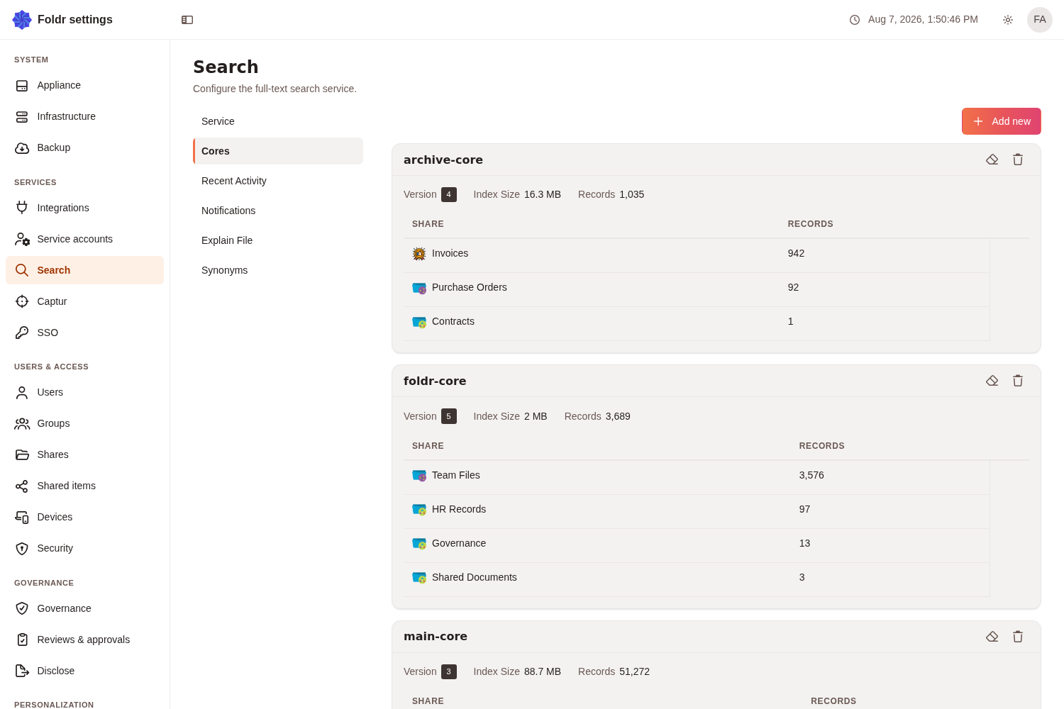
Task: Open the Backup page
Action: [x=84, y=148]
